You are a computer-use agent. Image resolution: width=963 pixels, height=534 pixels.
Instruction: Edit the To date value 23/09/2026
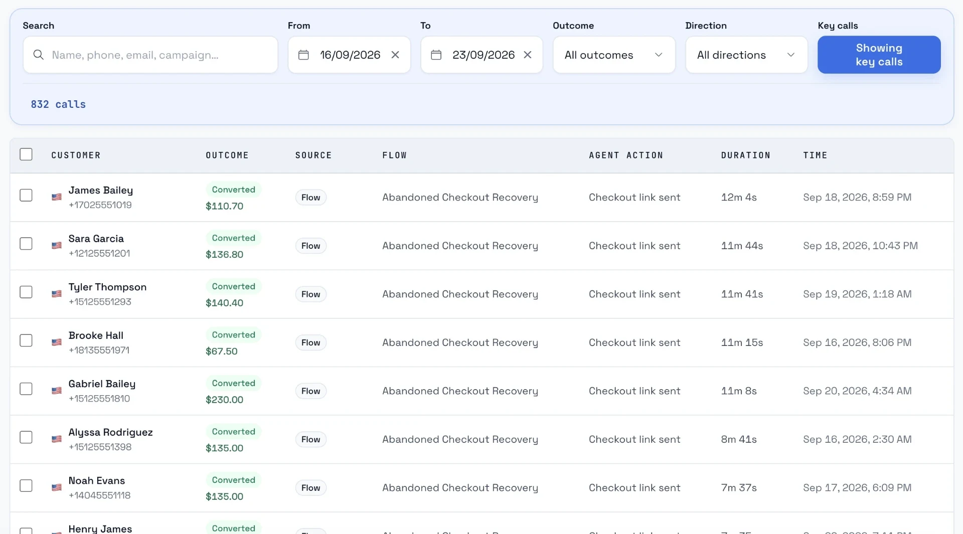click(484, 55)
